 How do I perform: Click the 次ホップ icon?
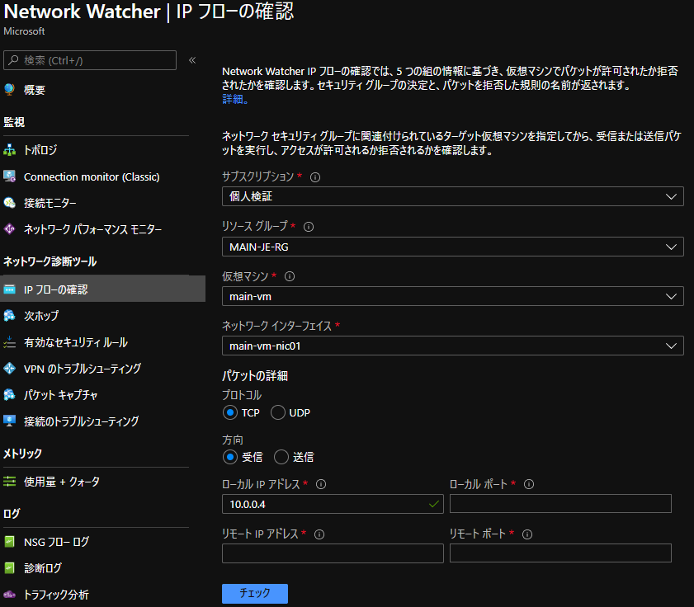pyautogui.click(x=9, y=315)
